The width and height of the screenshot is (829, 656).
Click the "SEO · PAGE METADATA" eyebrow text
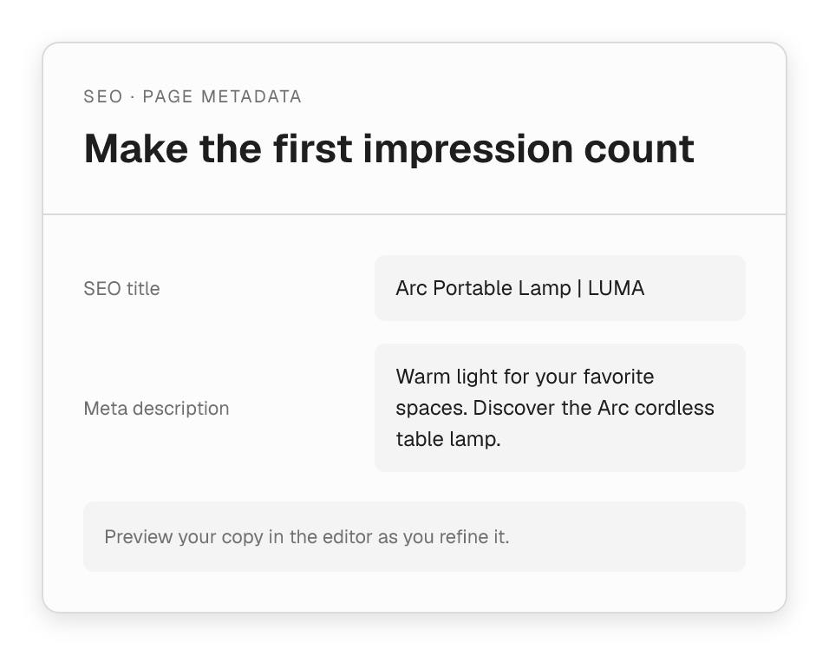click(x=193, y=97)
